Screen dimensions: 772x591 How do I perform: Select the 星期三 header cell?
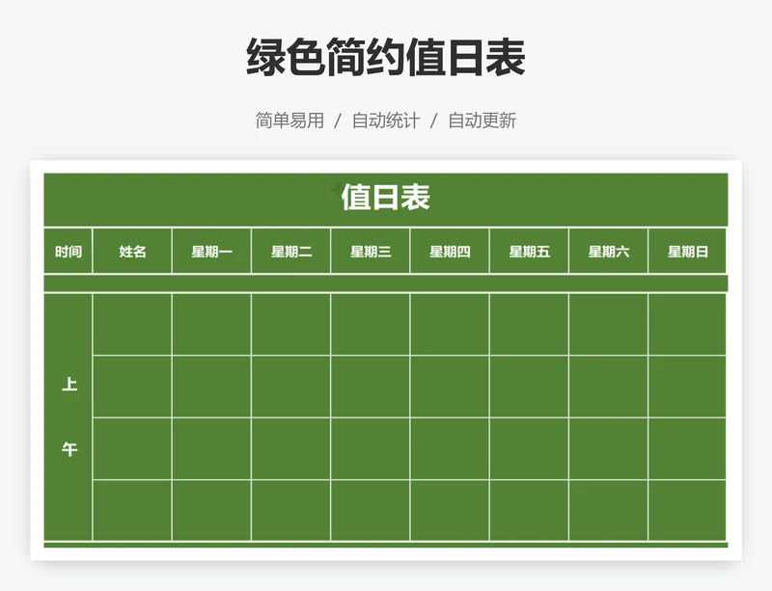371,251
